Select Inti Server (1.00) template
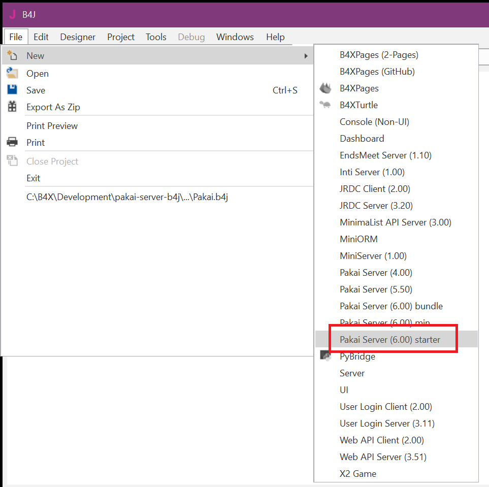 397,172
